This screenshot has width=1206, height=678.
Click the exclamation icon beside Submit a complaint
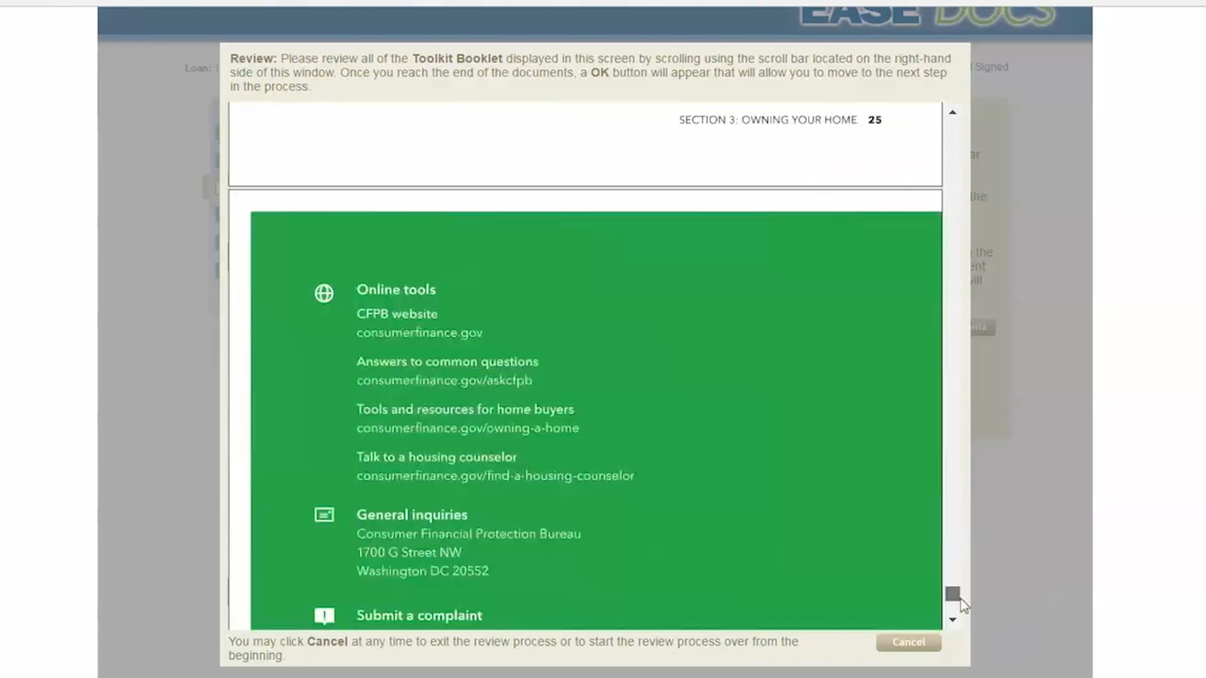[324, 616]
